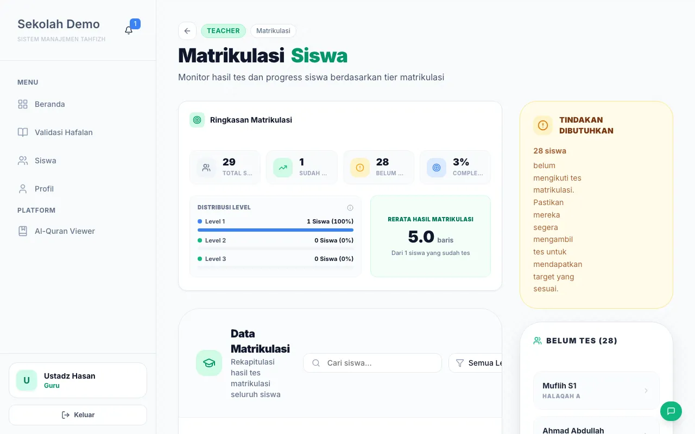Focus the Cari siswa search field
Image resolution: width=695 pixels, height=434 pixels.
[372, 363]
